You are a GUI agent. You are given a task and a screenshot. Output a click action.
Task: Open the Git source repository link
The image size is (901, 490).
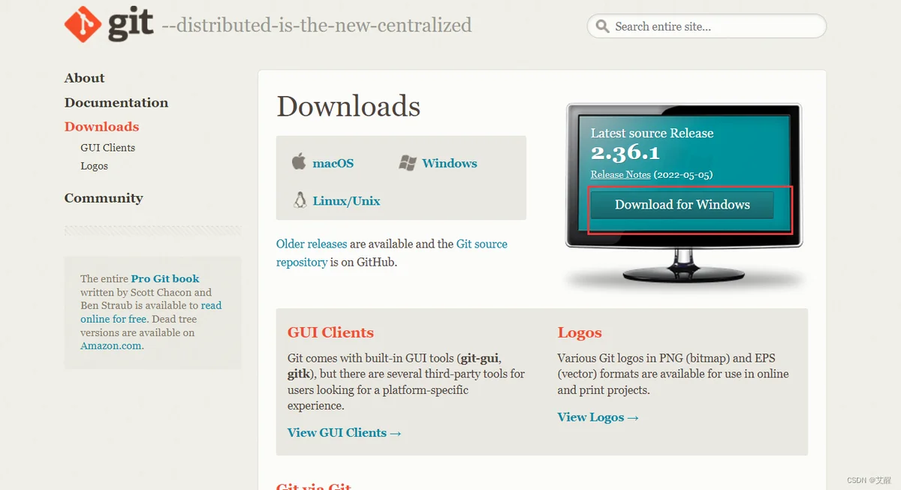point(392,253)
